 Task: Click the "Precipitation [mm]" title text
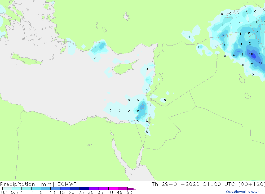[x=27, y=184]
